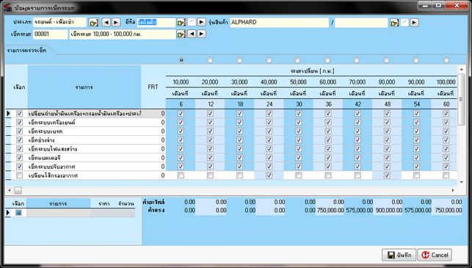Open the รายการตรวจเช็ค tab
Screen dimensions: 472x268
[x=27, y=50]
